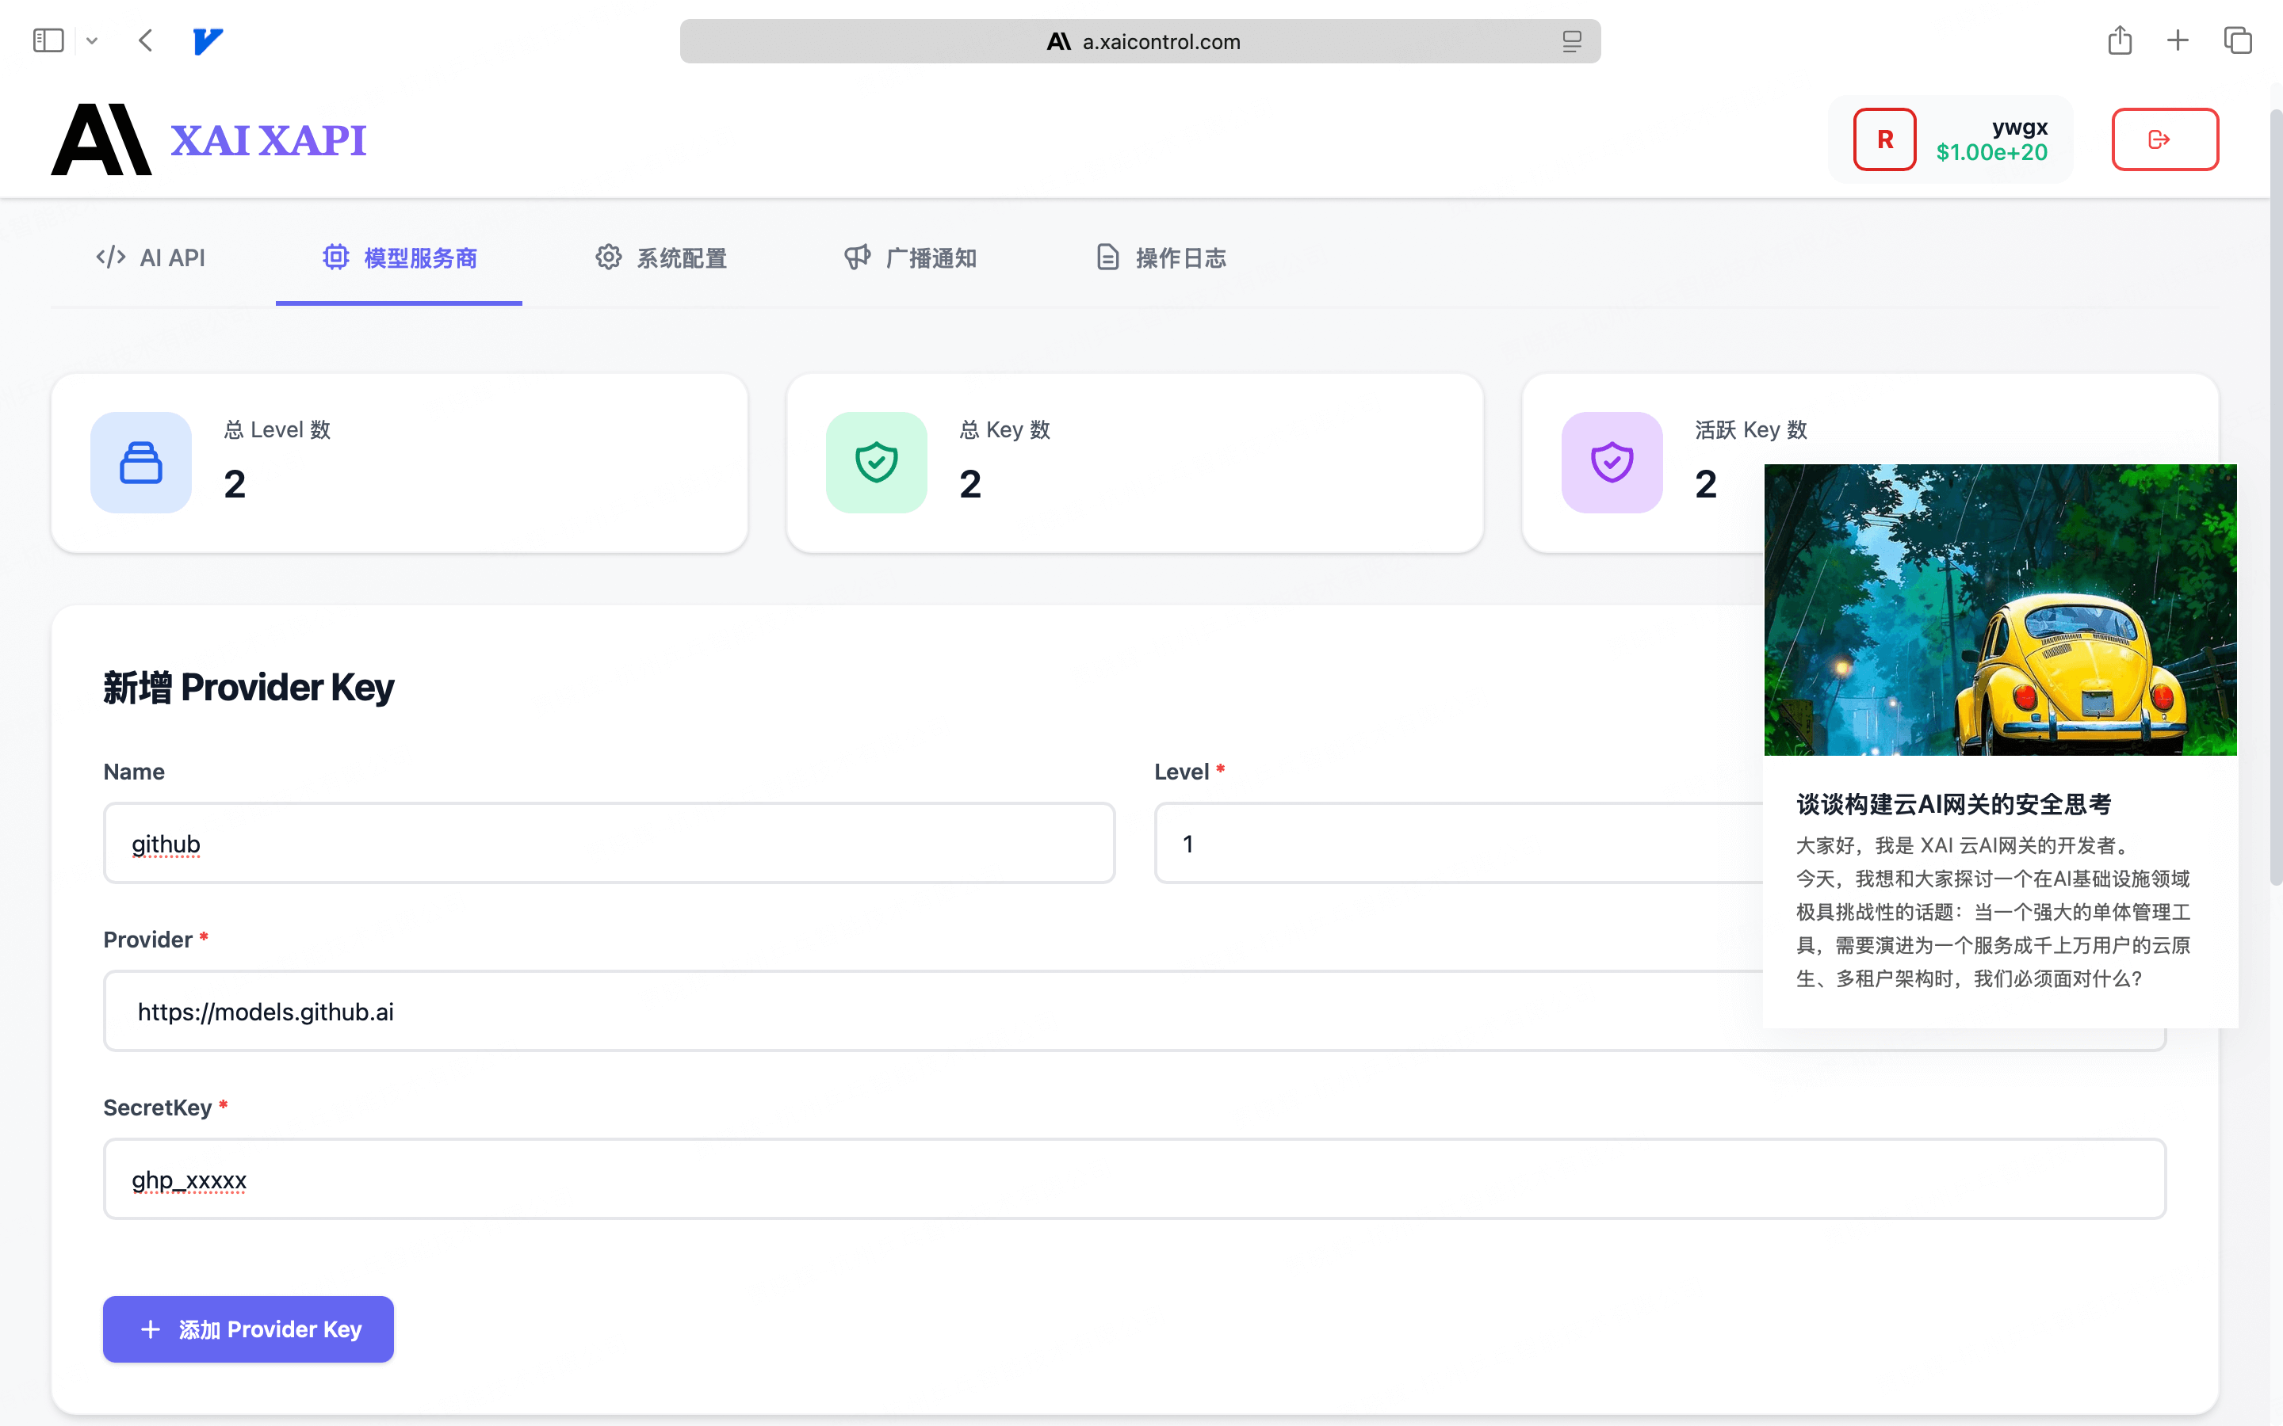This screenshot has width=2283, height=1426.
Task: Click the logout icon at top right
Action: tap(2164, 139)
